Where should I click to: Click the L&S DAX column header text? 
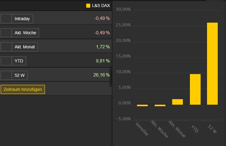point(101,6)
